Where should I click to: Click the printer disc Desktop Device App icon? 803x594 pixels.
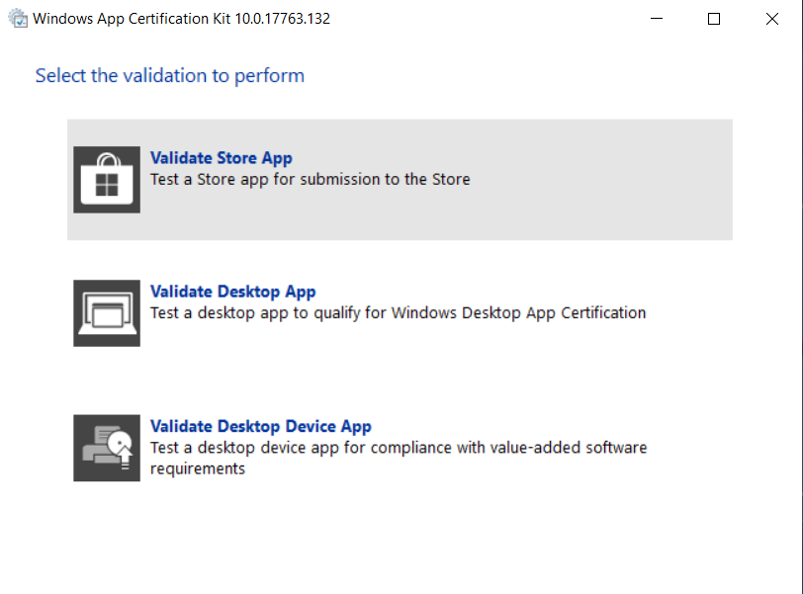coord(107,448)
